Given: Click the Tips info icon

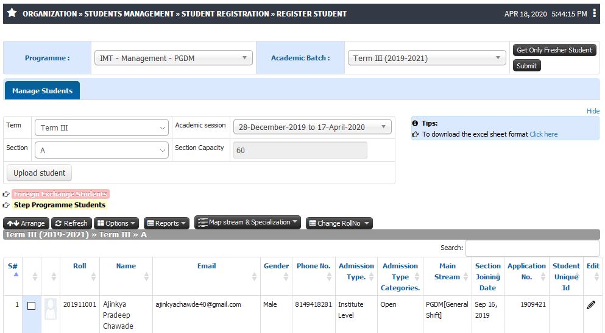Looking at the screenshot, I should (x=415, y=123).
